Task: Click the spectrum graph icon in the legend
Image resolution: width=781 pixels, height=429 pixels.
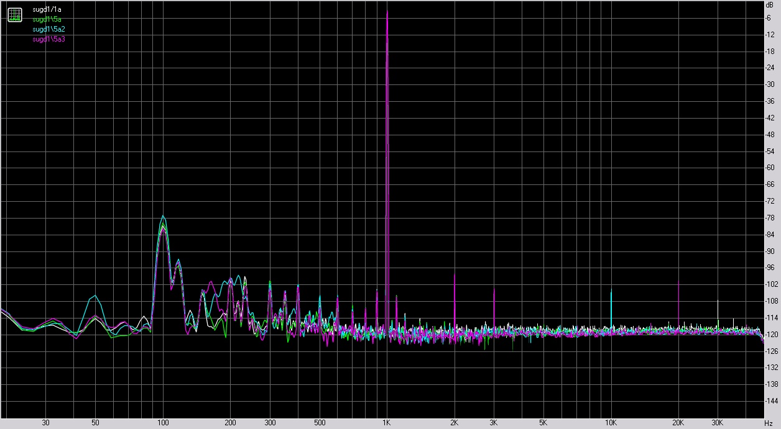Action: tap(15, 15)
